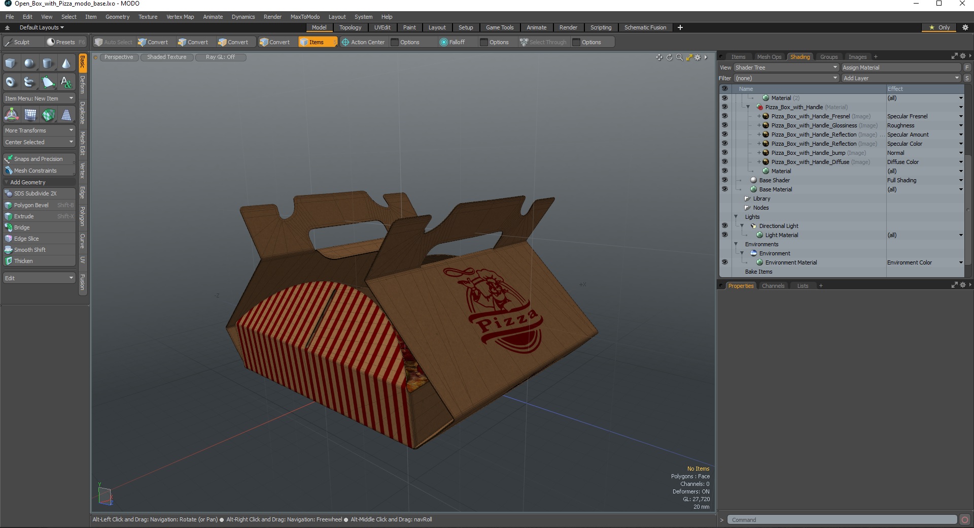Click the Ray GL: Off viewport button
This screenshot has height=528, width=974.
221,57
